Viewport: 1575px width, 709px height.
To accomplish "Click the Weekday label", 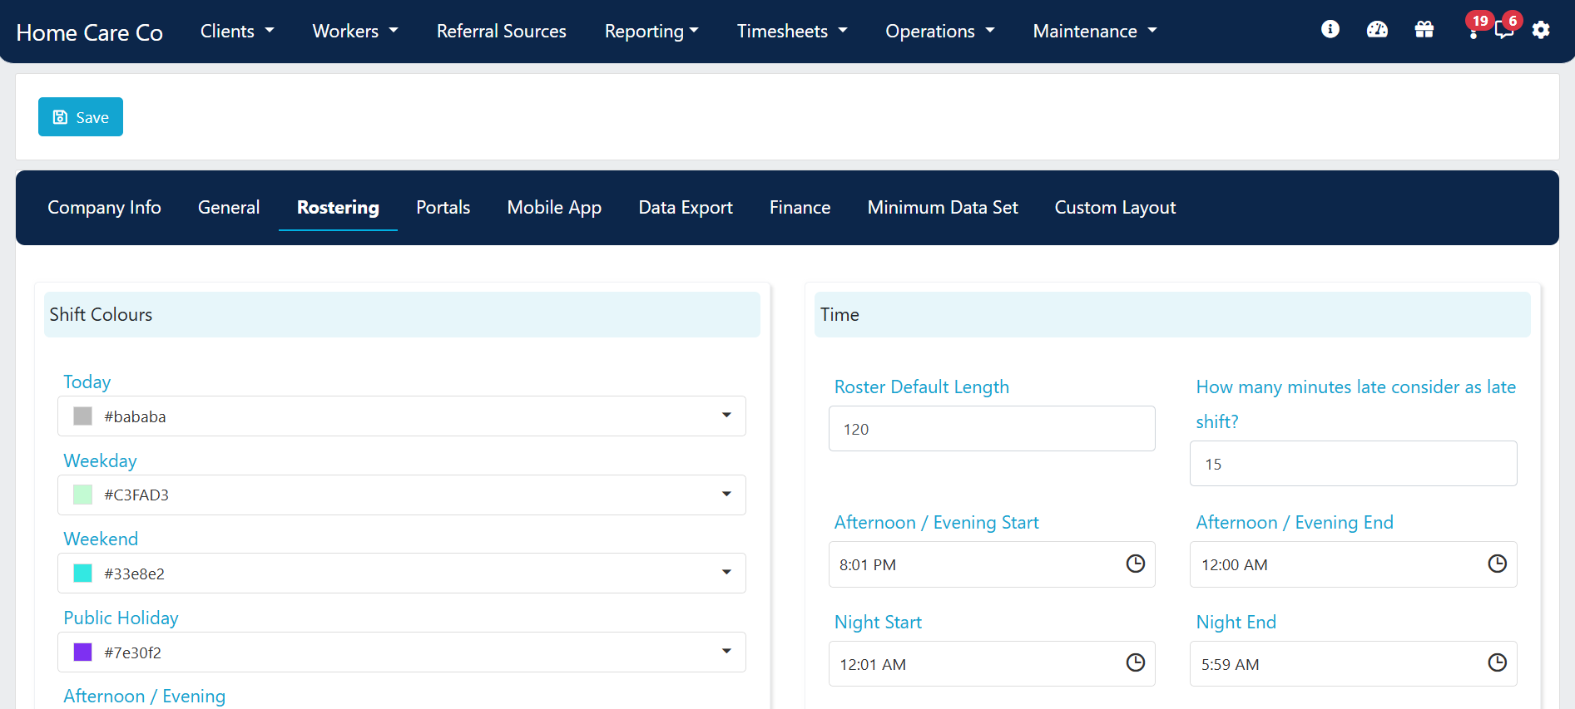I will click(100, 460).
